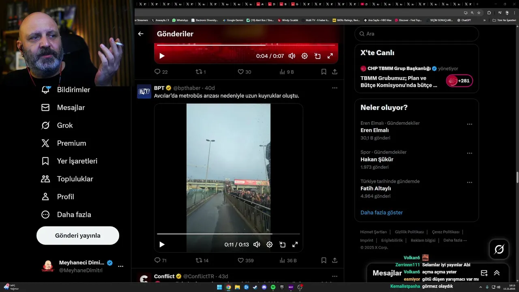519x292 pixels.
Task: Open the Google Gemini bookmark
Action: 233,20
